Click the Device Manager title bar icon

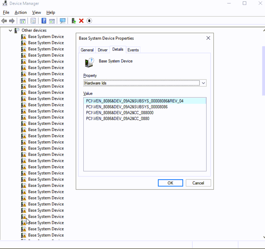[x=5, y=3]
